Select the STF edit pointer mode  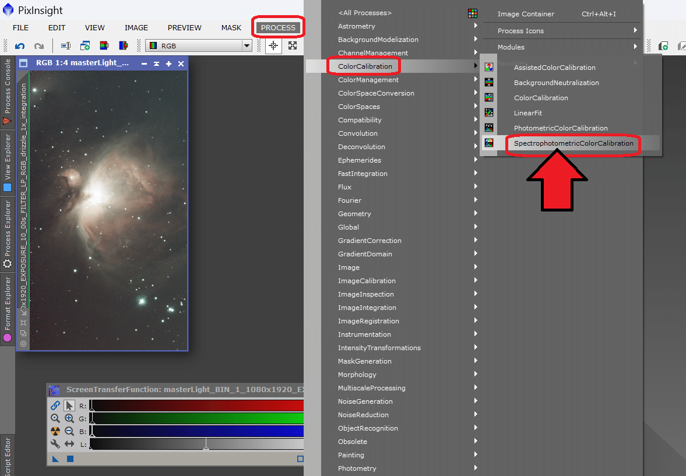click(x=69, y=406)
